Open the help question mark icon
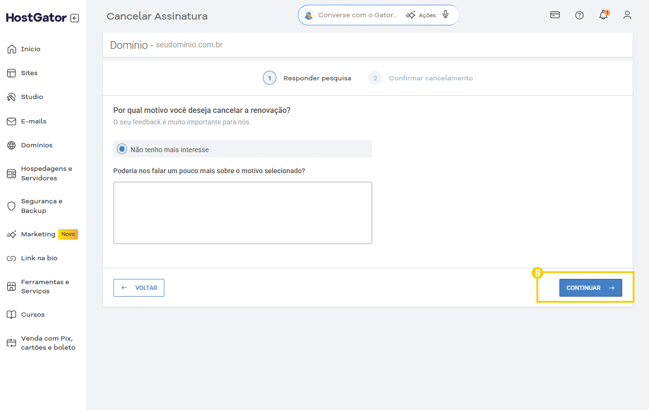649x410 pixels. pos(579,15)
